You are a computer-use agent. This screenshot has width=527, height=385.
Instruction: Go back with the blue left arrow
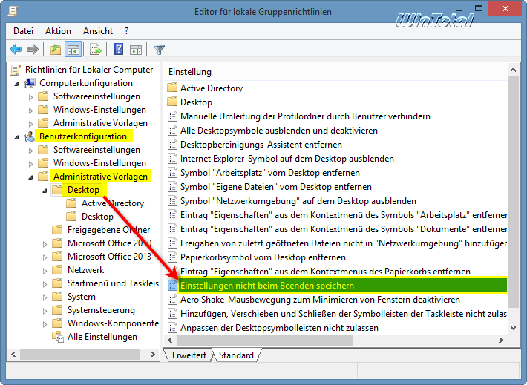point(16,50)
